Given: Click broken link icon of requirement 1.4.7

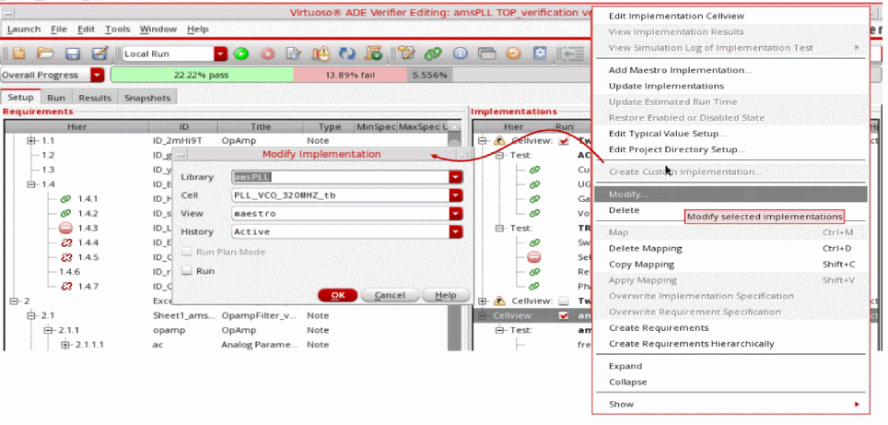Looking at the screenshot, I should (67, 286).
